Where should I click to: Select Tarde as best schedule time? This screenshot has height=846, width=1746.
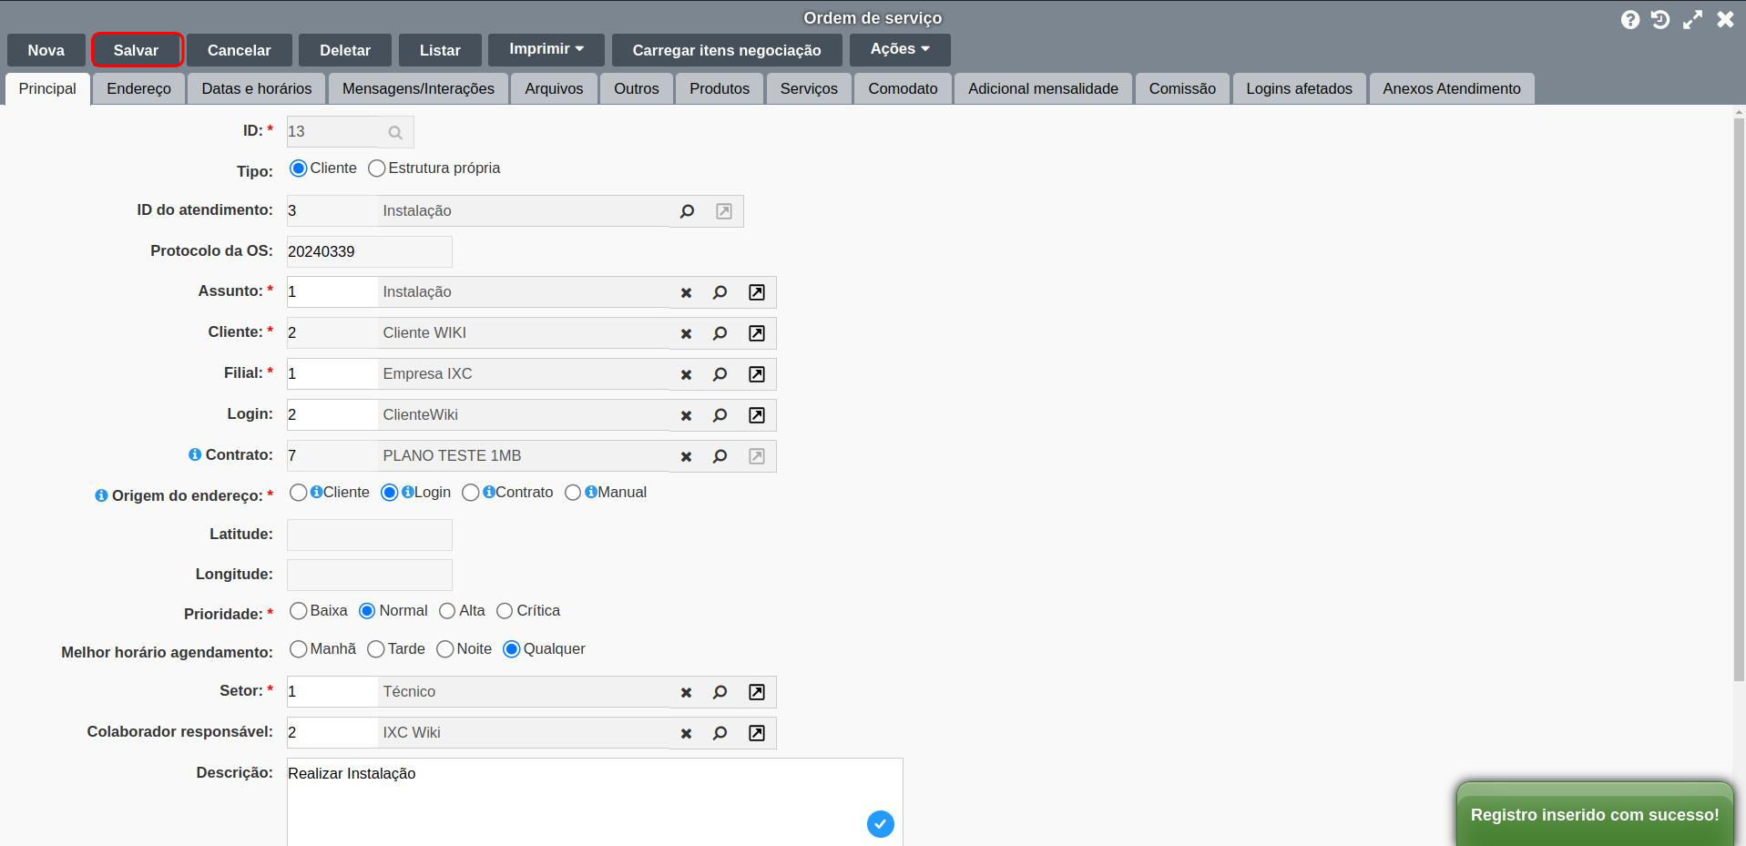(375, 649)
